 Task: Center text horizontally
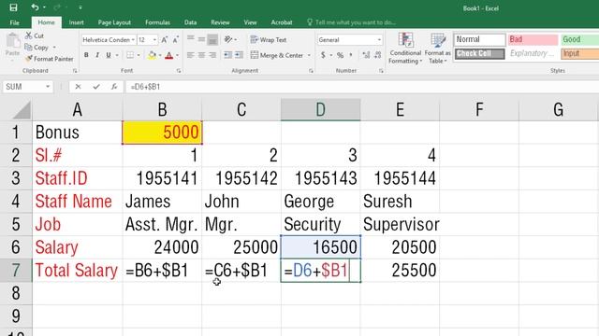pyautogui.click(x=202, y=55)
